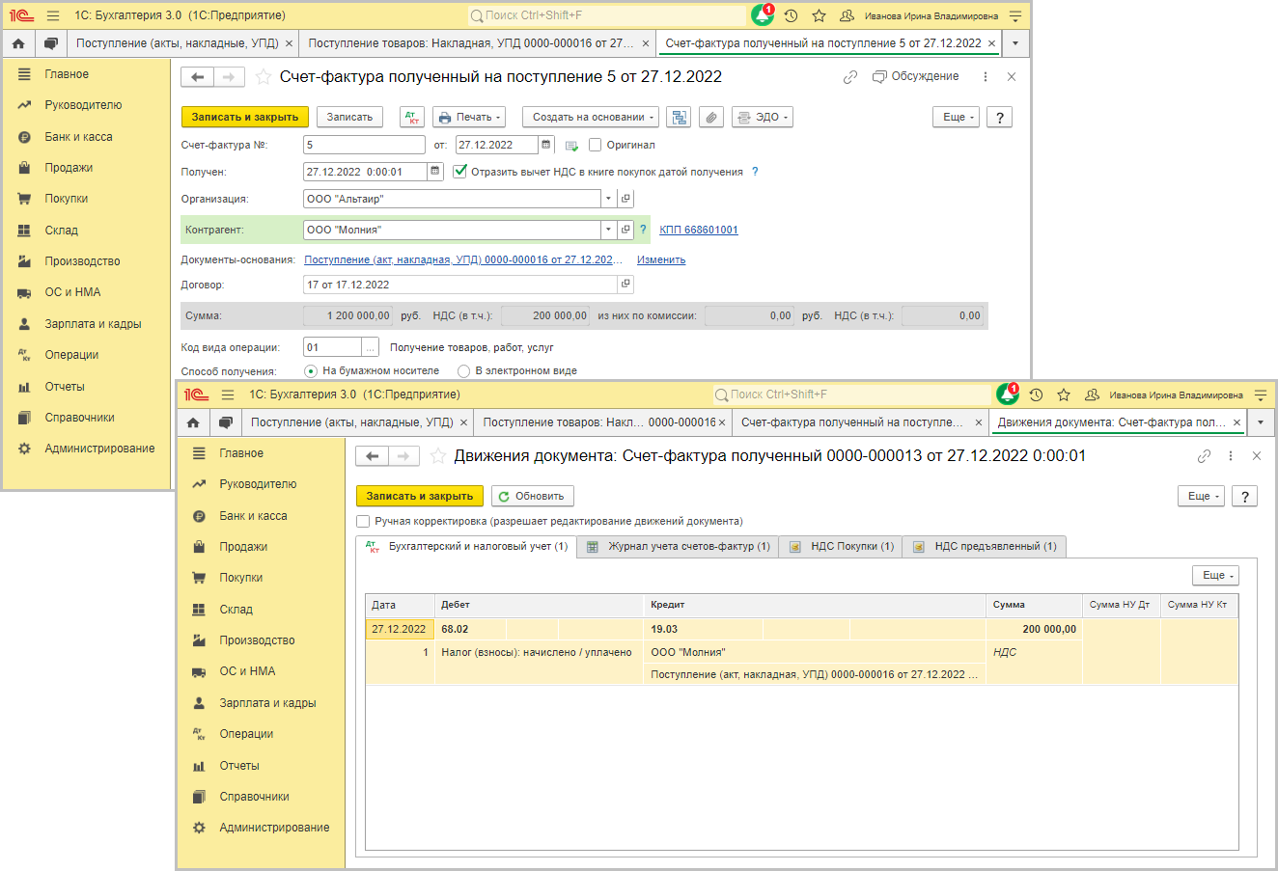Switch to Бухгалтерский и налоговый учет tab
The height and width of the screenshot is (871, 1278).
pyautogui.click(x=467, y=547)
